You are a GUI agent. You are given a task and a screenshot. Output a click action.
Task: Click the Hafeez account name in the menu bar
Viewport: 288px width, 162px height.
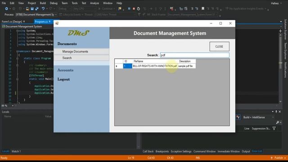tap(275, 3)
